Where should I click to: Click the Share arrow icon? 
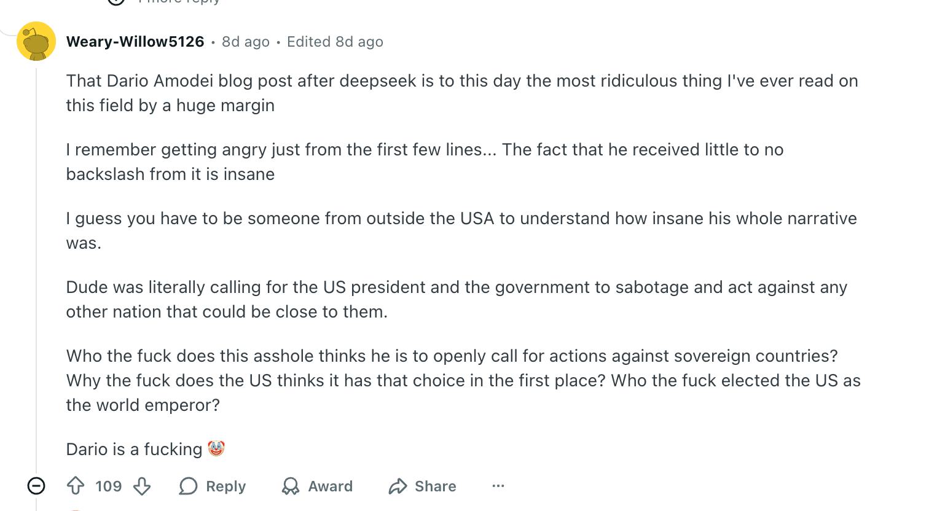click(x=396, y=486)
